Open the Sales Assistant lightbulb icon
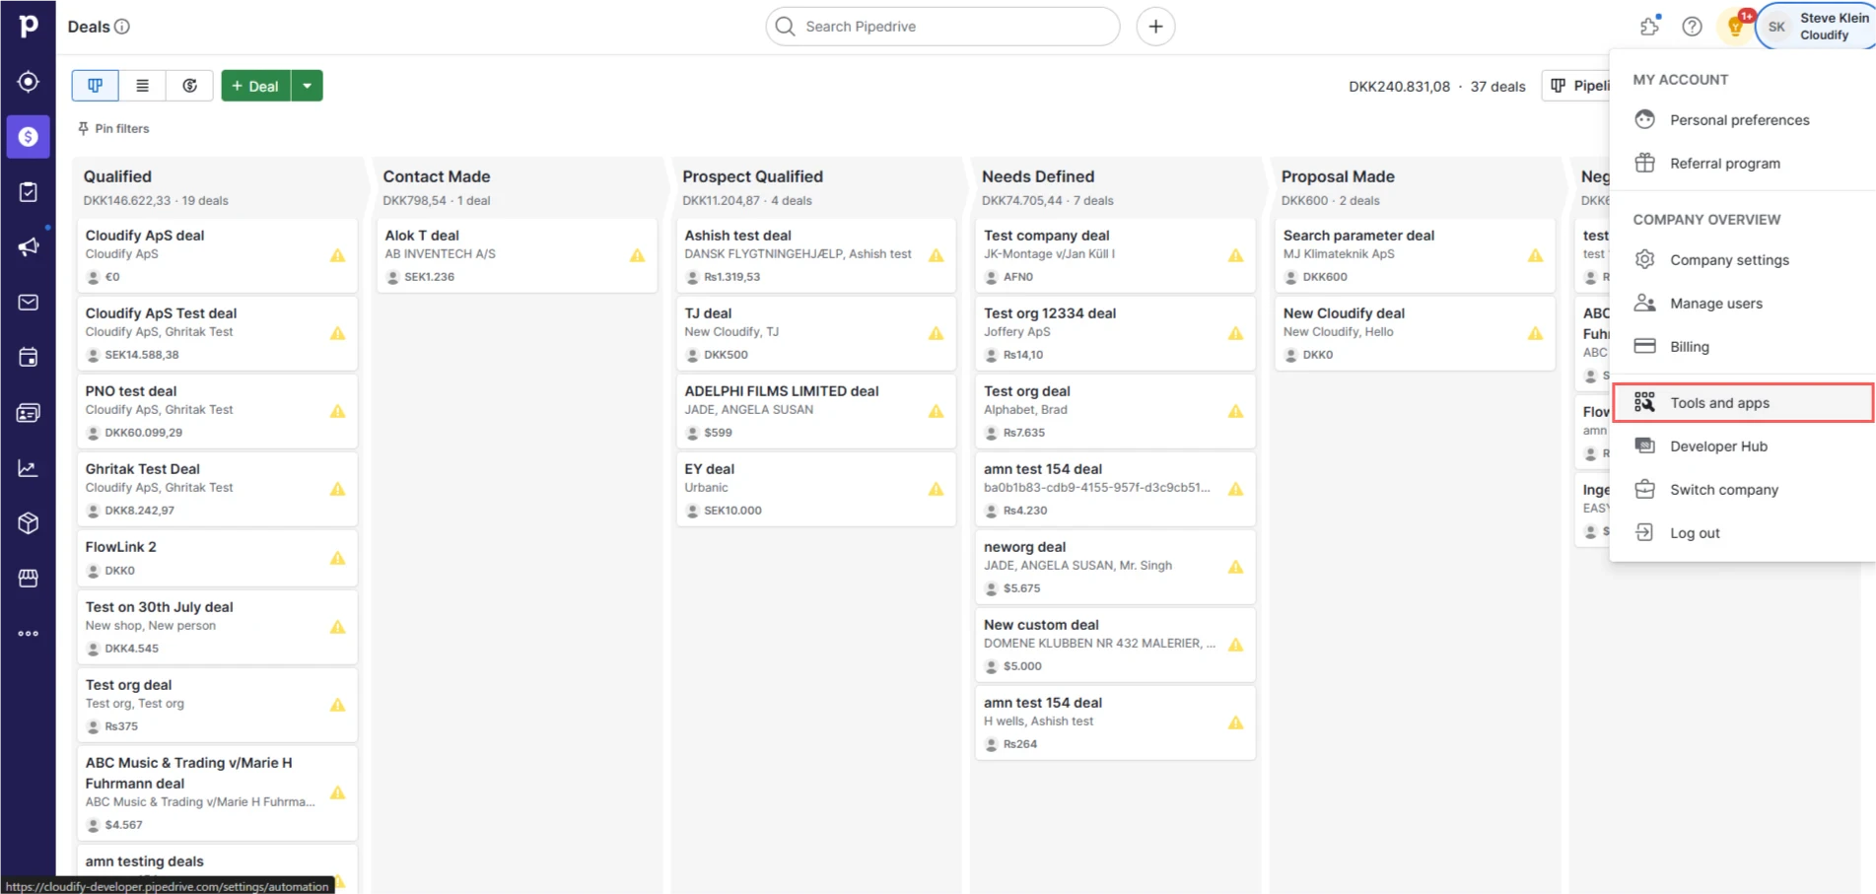The image size is (1876, 894). coord(1736,27)
